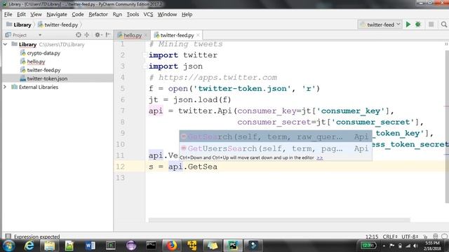The image size is (449, 252).
Task: Click the Stop square button in the run toolbar
Action: (431, 24)
